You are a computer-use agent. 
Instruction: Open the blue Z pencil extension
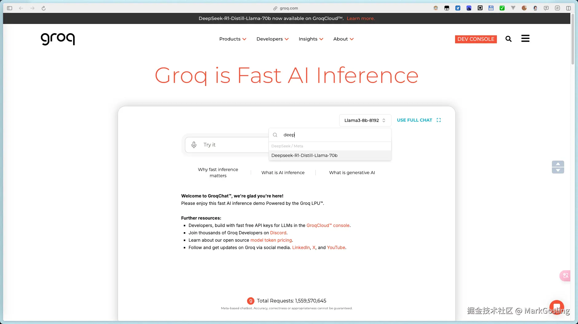[x=458, y=8]
